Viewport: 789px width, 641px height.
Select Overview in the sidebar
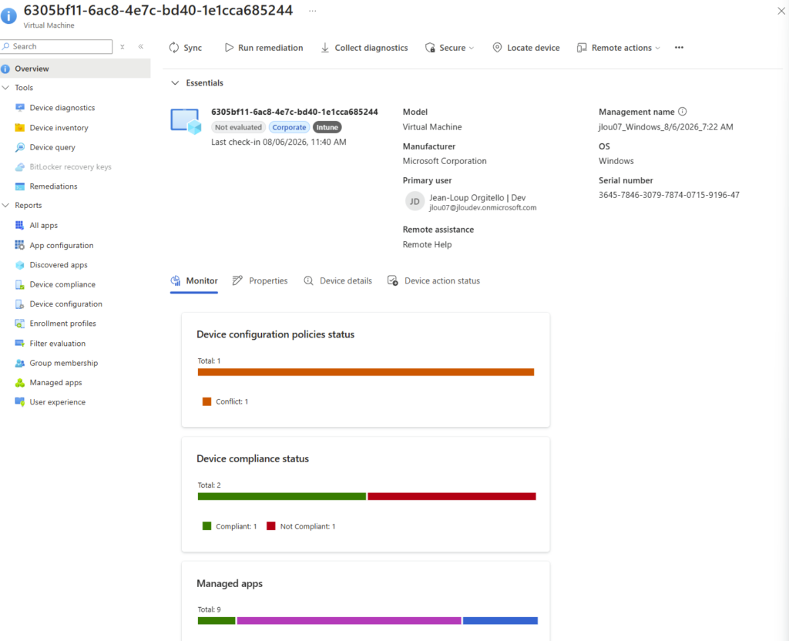(x=75, y=69)
